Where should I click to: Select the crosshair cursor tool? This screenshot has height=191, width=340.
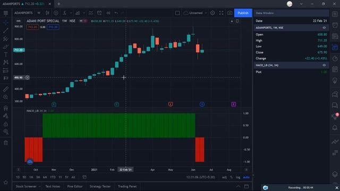click(x=6, y=22)
